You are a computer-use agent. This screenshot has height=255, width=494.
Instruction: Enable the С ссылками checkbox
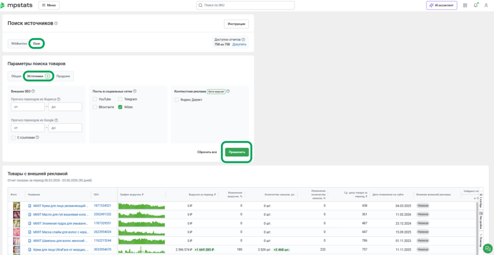pos(13,138)
